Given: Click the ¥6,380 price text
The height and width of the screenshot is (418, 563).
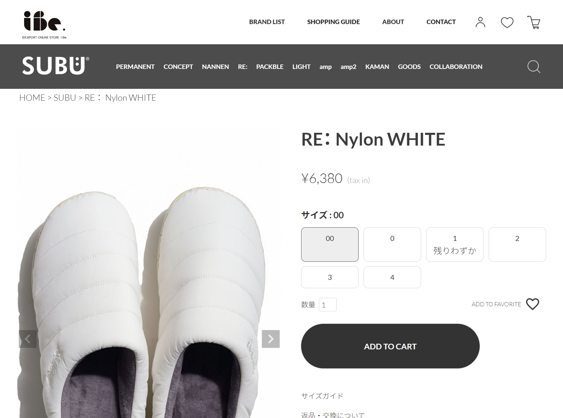Looking at the screenshot, I should coord(322,179).
